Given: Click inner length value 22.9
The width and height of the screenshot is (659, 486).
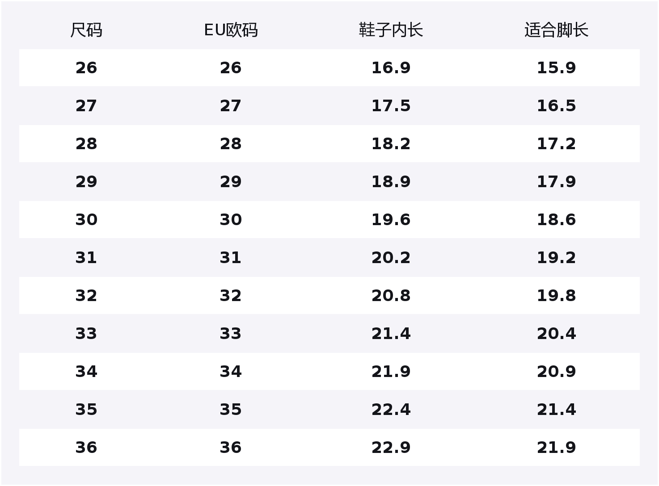Looking at the screenshot, I should coord(391,448).
